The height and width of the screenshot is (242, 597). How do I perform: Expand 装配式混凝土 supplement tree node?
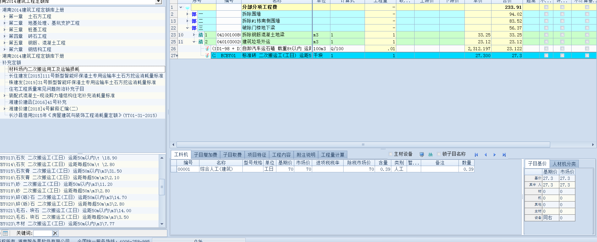click(x=4, y=95)
